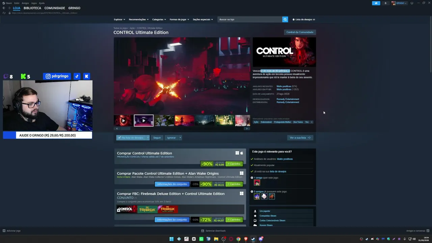Add the FBC Firebreak bundle to cart
Screen dimensions: 432x243
[x=234, y=220]
